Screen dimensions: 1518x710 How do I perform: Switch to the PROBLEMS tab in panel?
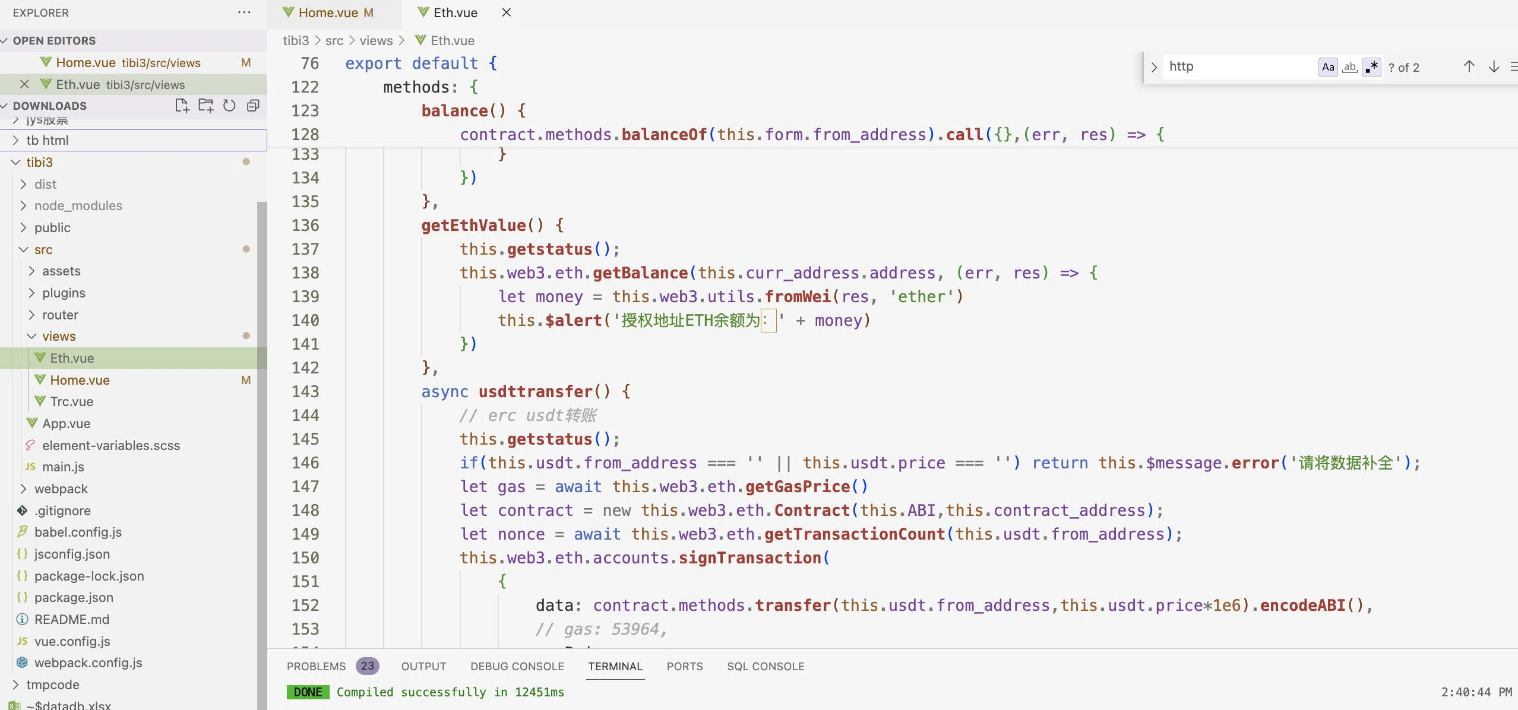(x=318, y=667)
